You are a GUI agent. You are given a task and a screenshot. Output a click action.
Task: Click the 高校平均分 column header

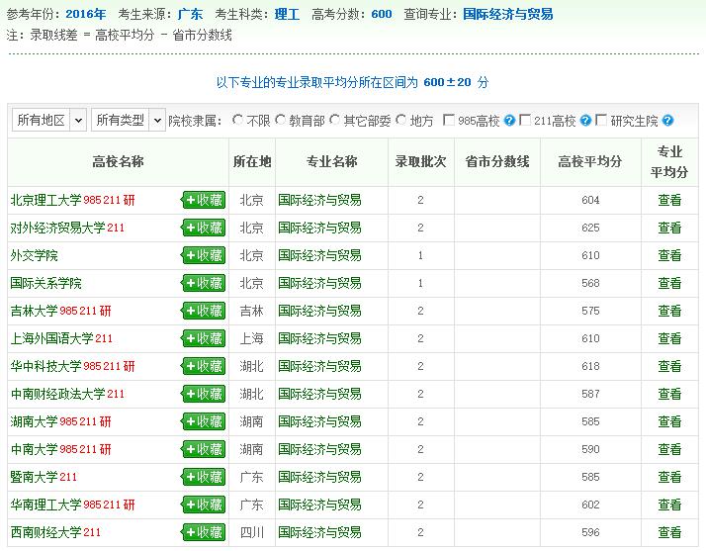coord(590,161)
